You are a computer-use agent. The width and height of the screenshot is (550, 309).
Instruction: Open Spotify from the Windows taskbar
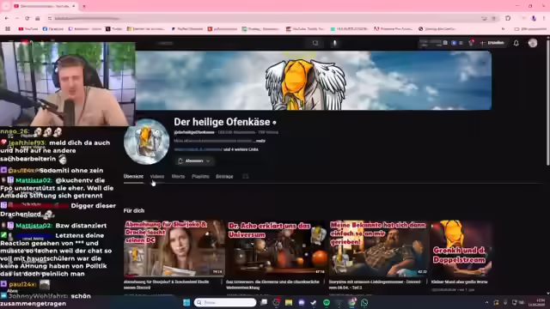pyautogui.click(x=327, y=302)
